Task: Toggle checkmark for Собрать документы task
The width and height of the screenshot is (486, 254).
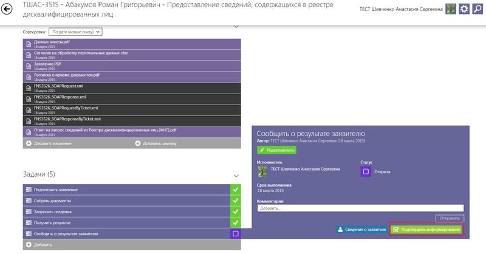Action: tap(236, 201)
